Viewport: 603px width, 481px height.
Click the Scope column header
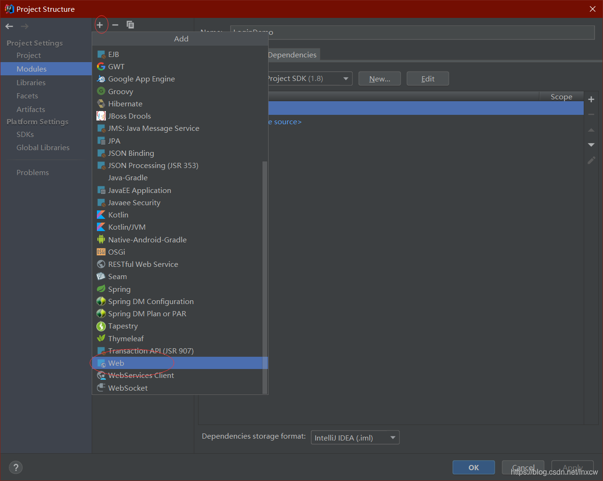point(561,96)
